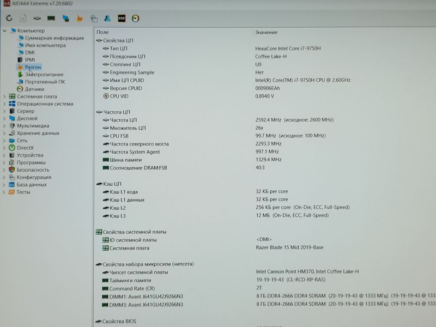Select Безопасность category
Image resolution: width=436 pixels, height=327 pixels.
tap(33, 169)
